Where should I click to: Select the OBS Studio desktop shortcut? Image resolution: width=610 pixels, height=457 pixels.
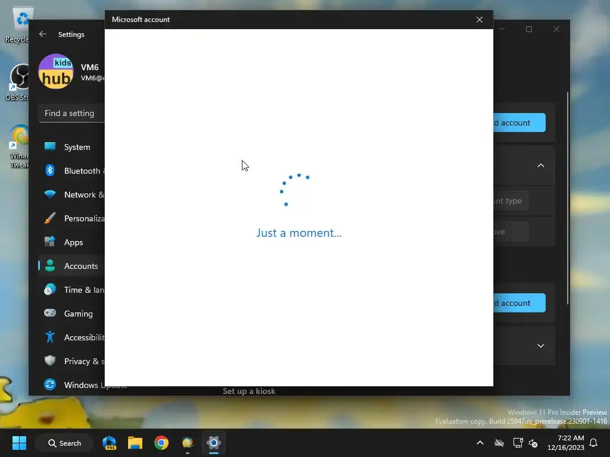(17, 82)
